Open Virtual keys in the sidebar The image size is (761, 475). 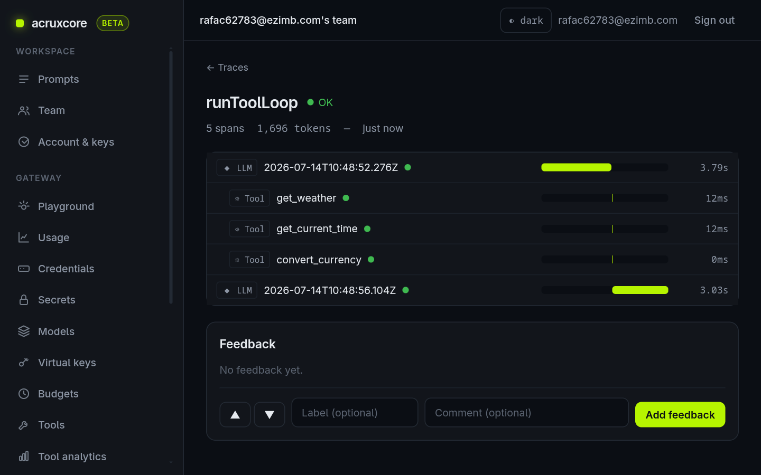(67, 363)
